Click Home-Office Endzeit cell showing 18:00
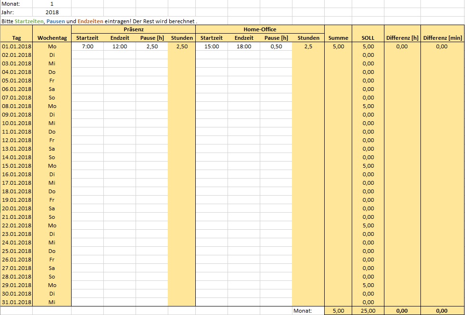The image size is (465, 315). [244, 46]
